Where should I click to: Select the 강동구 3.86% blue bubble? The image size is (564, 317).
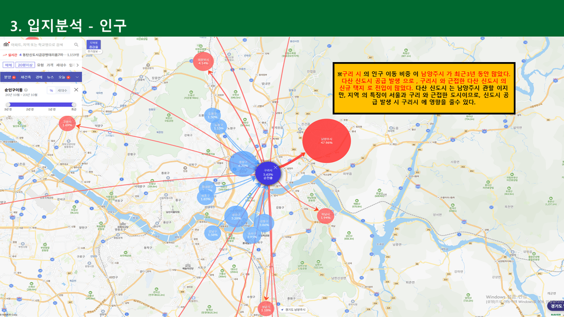[x=264, y=223]
